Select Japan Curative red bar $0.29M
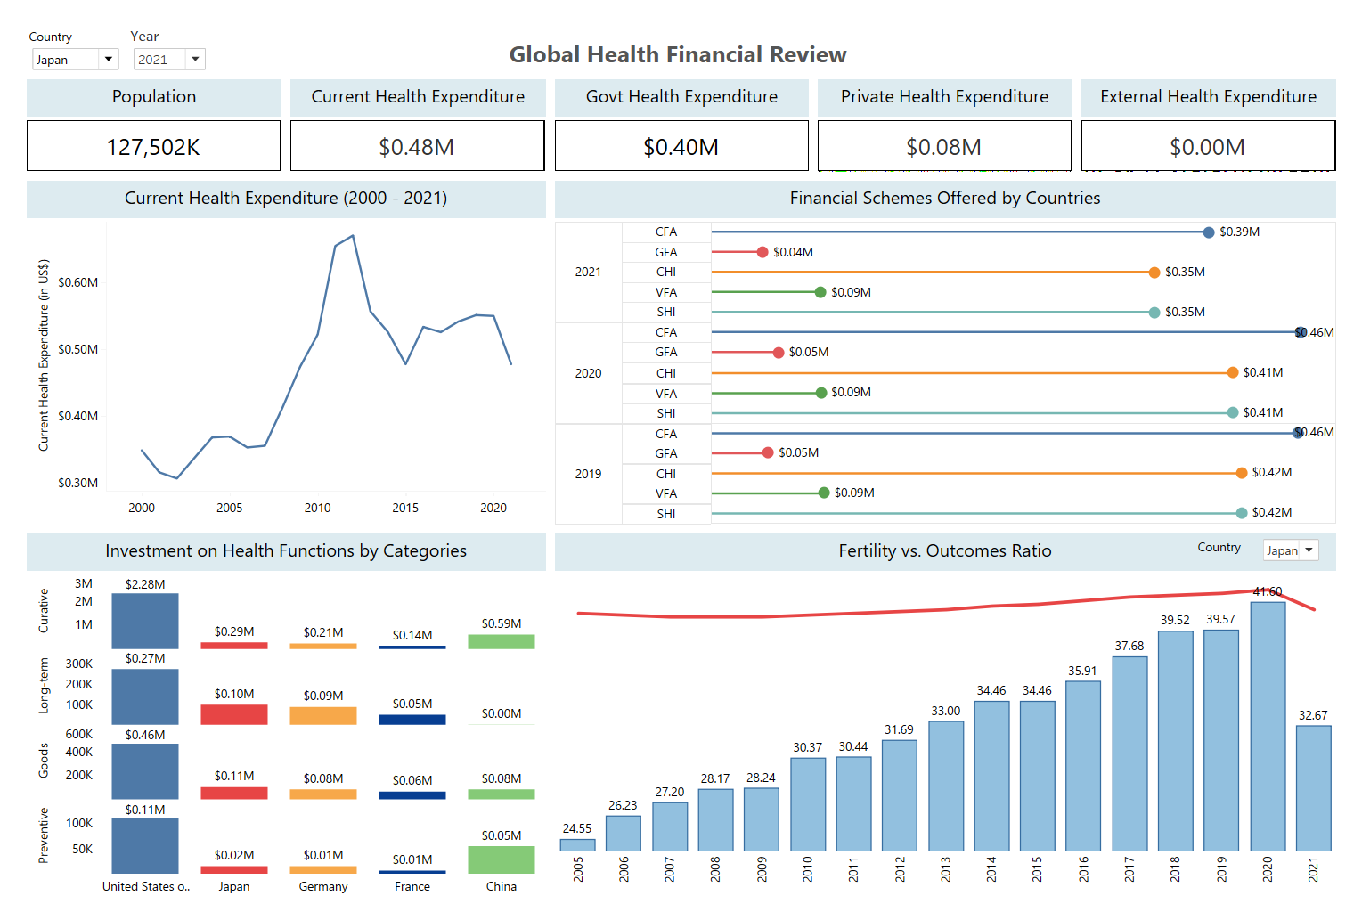1370x920 pixels. coord(234,646)
